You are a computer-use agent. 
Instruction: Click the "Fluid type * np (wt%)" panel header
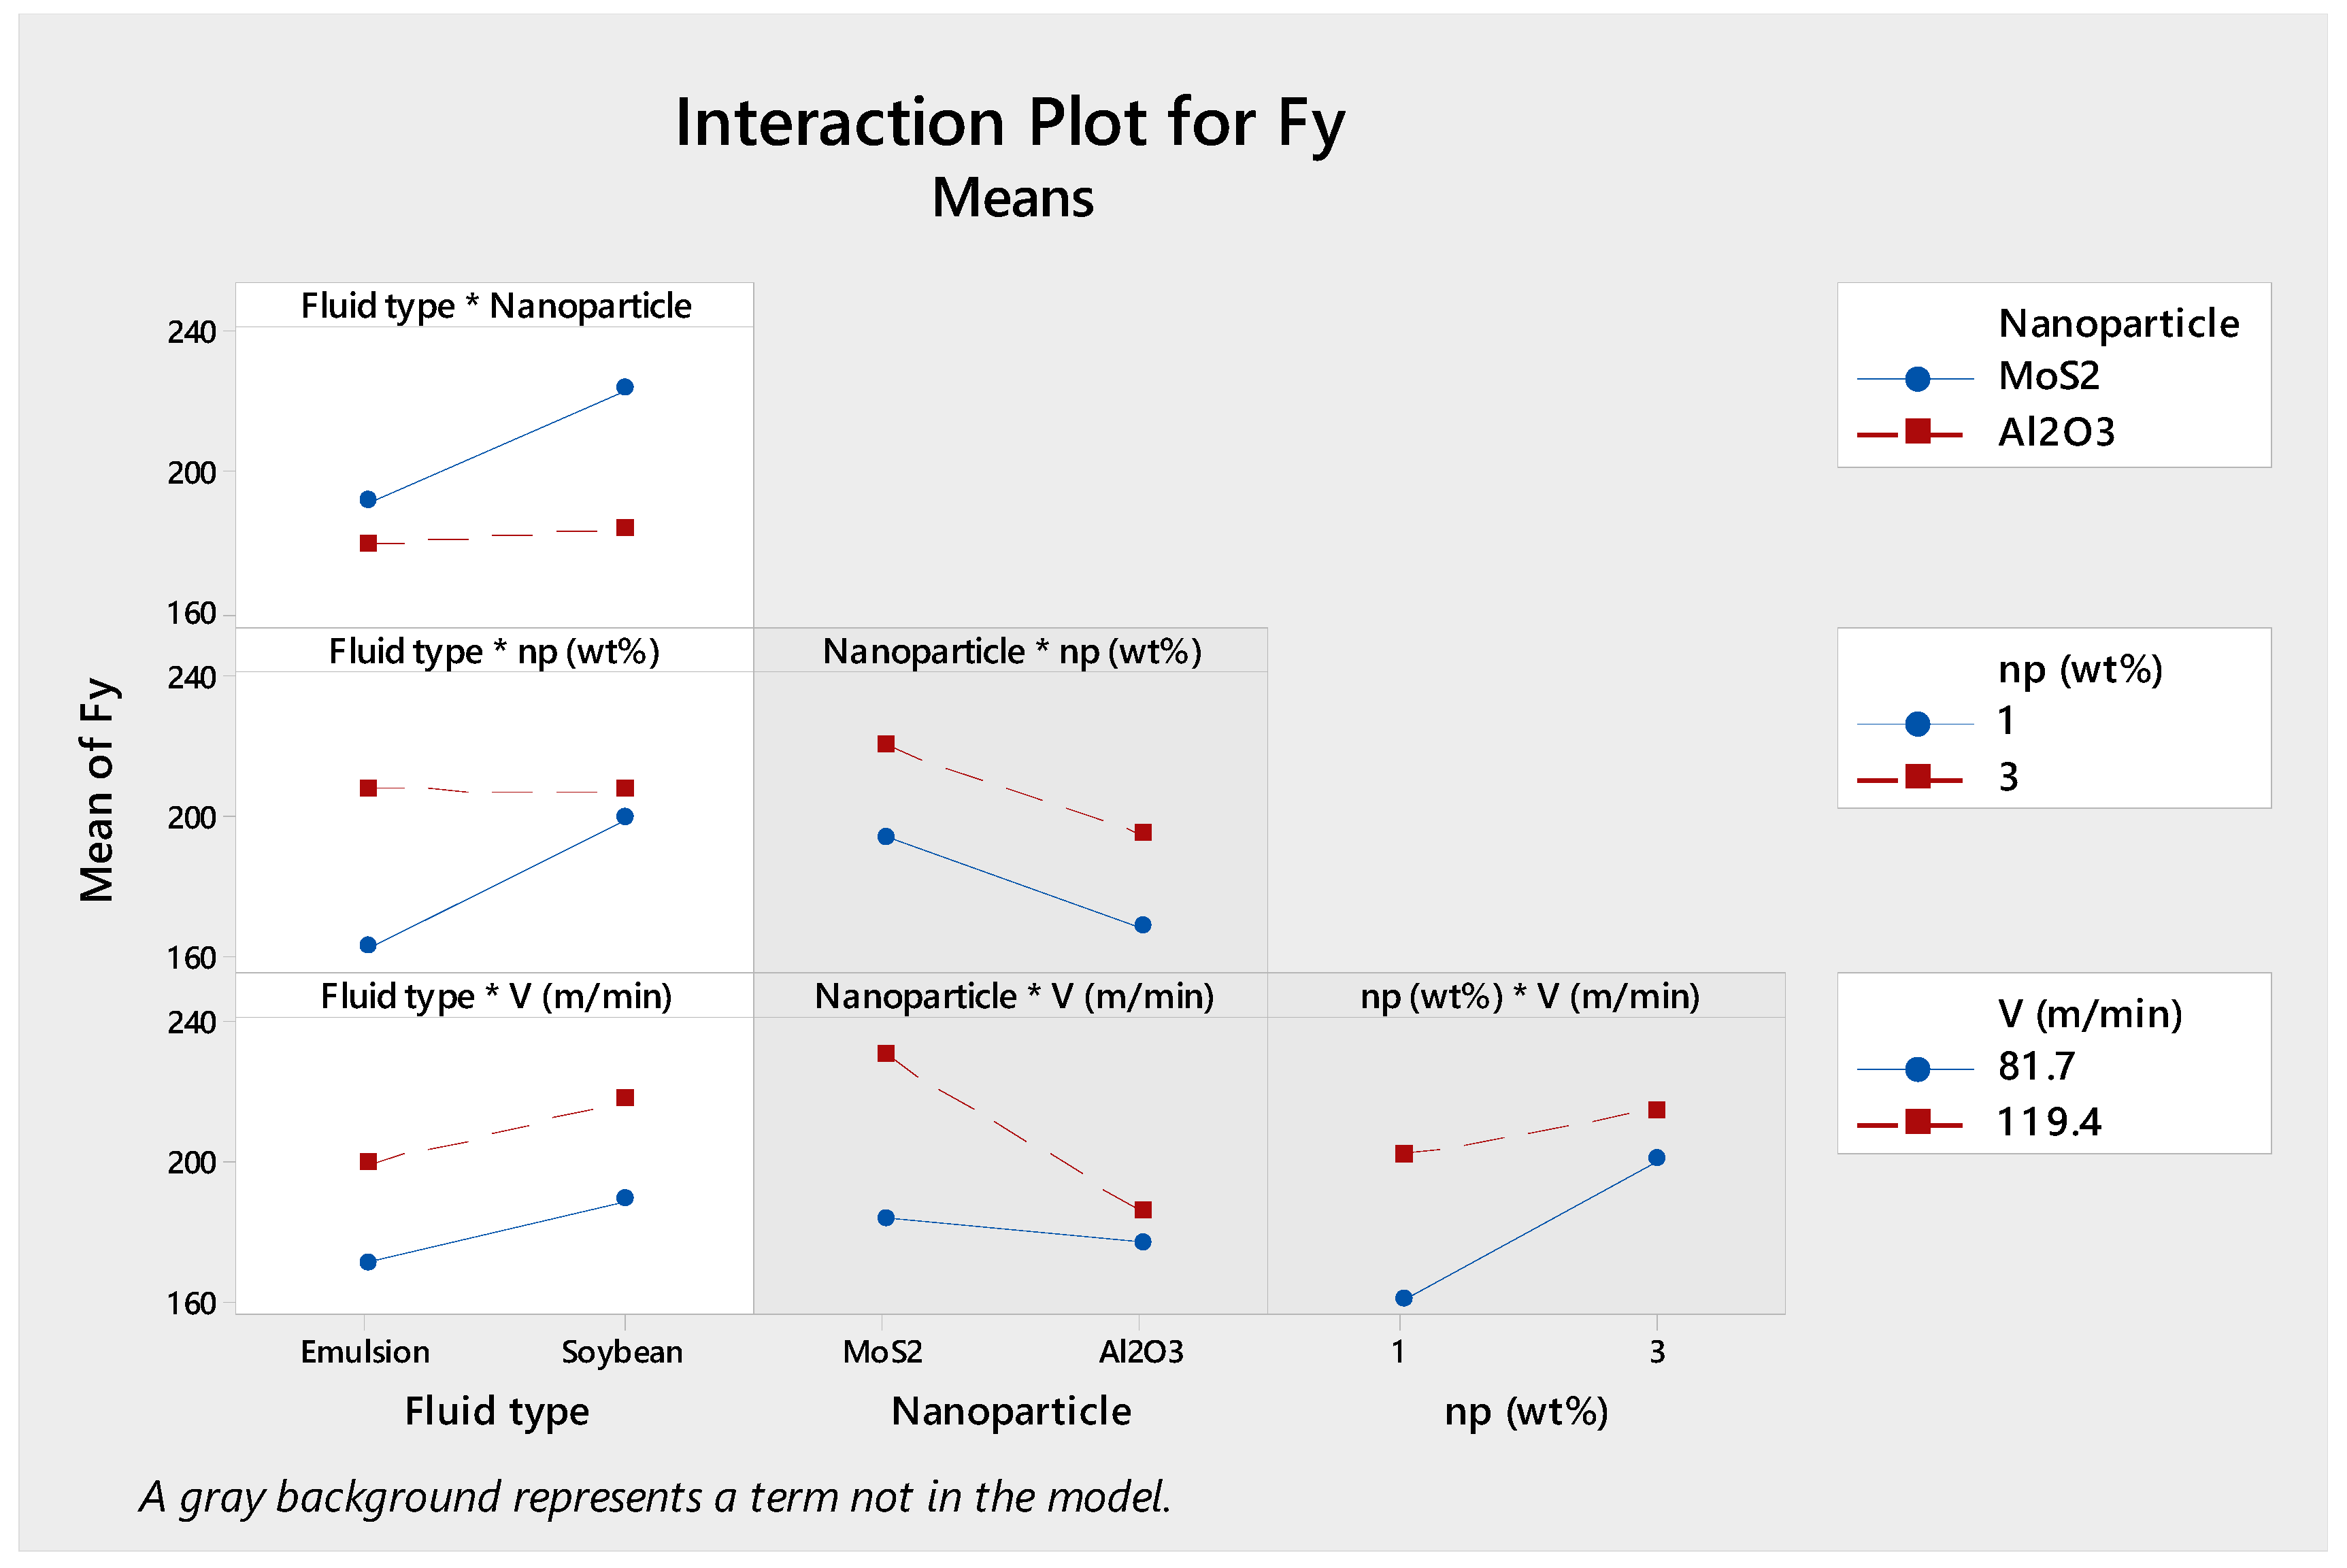[494, 652]
